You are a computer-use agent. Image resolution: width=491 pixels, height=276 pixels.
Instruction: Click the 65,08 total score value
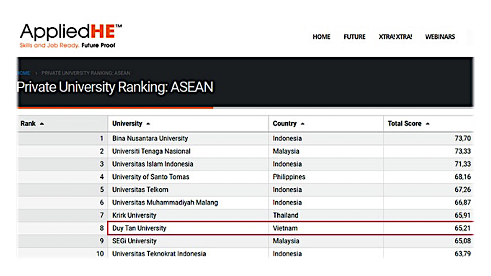[463, 241]
